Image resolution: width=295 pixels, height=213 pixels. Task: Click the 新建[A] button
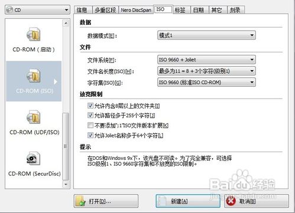click(x=188, y=201)
